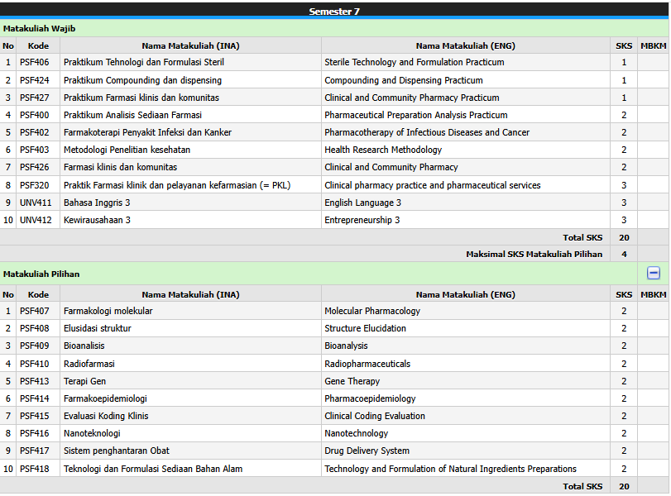Select 'Evaluasi Koding Klinis'
The image size is (671, 496).
106,416
